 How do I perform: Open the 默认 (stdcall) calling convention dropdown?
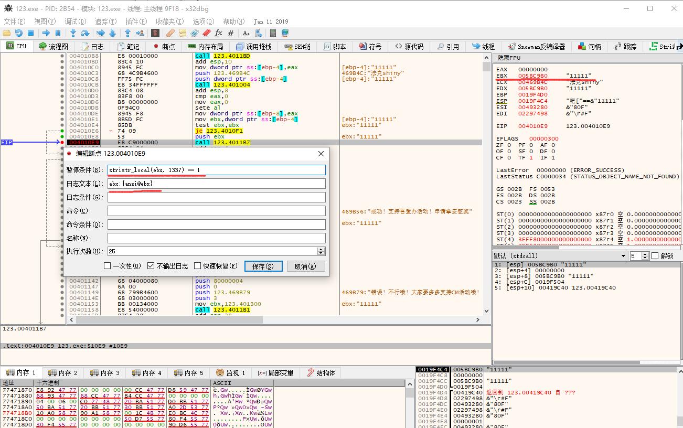(x=560, y=256)
